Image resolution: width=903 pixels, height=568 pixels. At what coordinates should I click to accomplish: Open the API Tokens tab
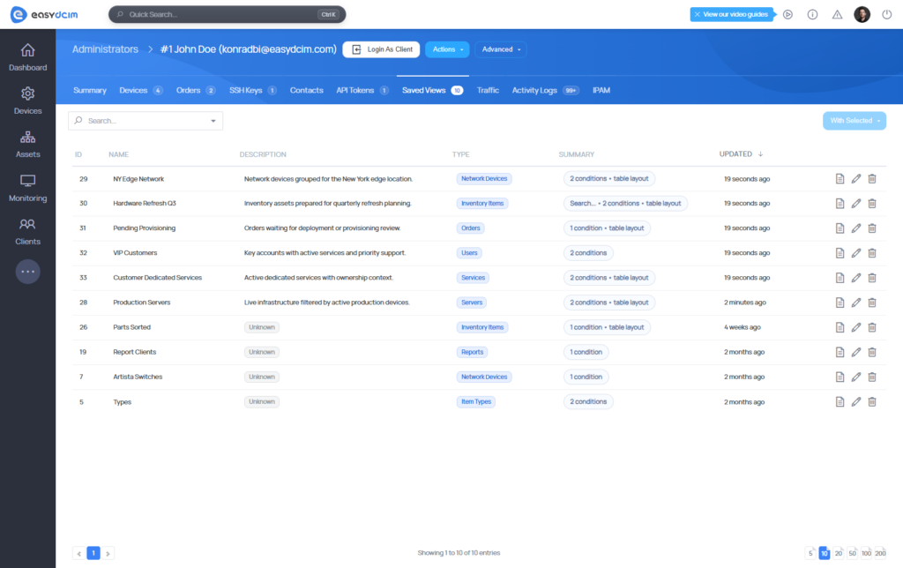point(362,91)
